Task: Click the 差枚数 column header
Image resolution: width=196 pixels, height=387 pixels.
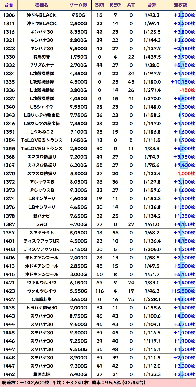Action: pyautogui.click(x=180, y=5)
